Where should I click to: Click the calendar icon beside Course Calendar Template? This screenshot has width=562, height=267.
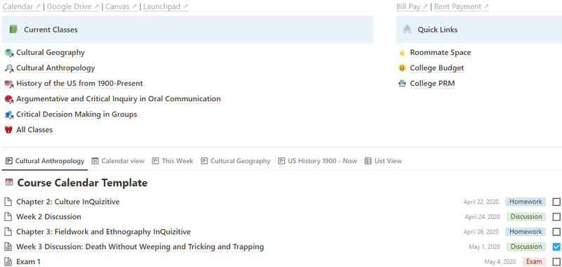pyautogui.click(x=8, y=182)
